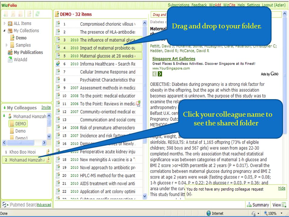Expand the ALL Items tree node
The width and height of the screenshot is (289, 217).
pos(5,24)
